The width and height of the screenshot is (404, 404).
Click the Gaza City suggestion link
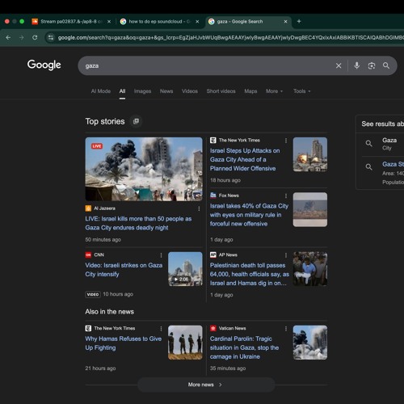coord(389,141)
